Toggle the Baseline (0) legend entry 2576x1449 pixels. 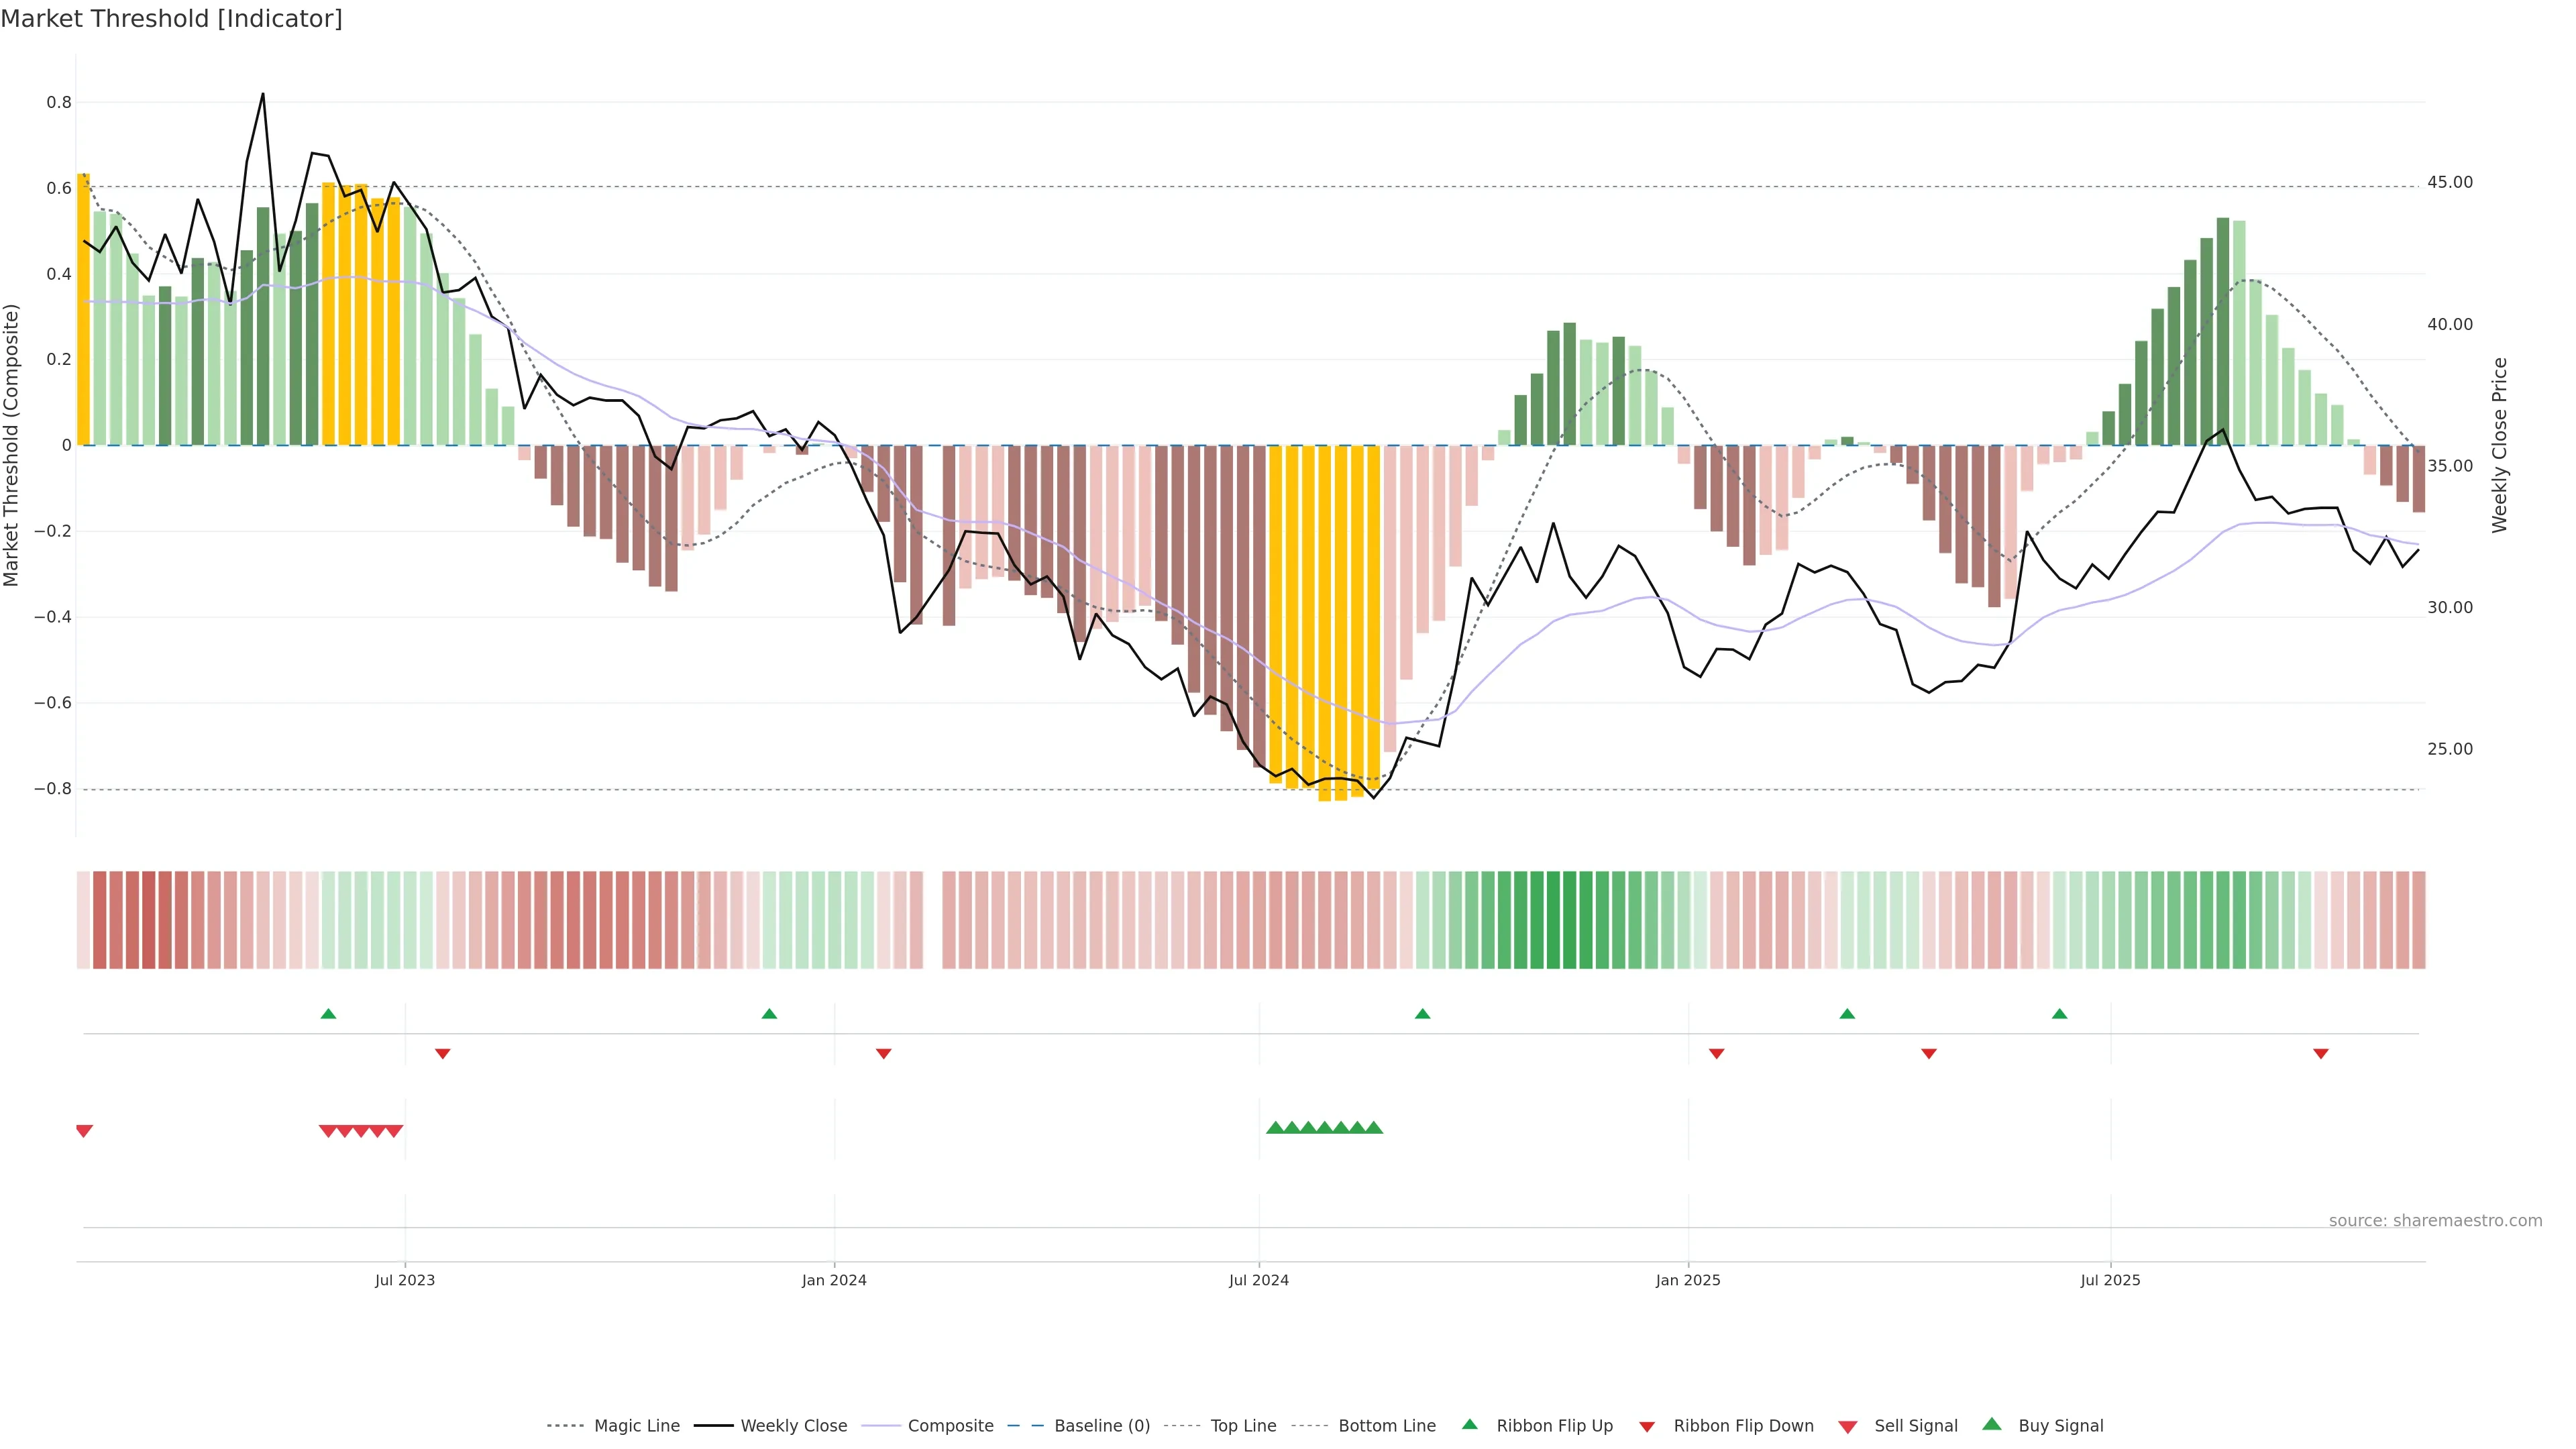1101,1426
